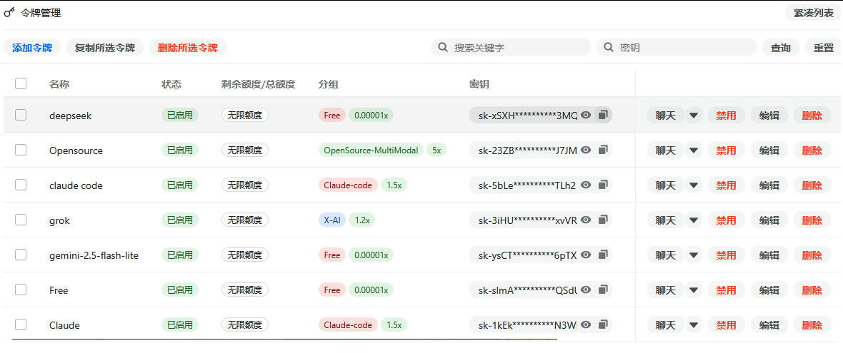The image size is (843, 353).
Task: Select the Opensource row checkbox
Action: pyautogui.click(x=21, y=150)
